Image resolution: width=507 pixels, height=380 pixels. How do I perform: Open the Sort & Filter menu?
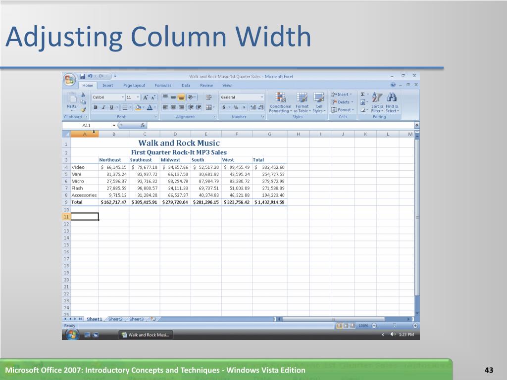tap(377, 102)
